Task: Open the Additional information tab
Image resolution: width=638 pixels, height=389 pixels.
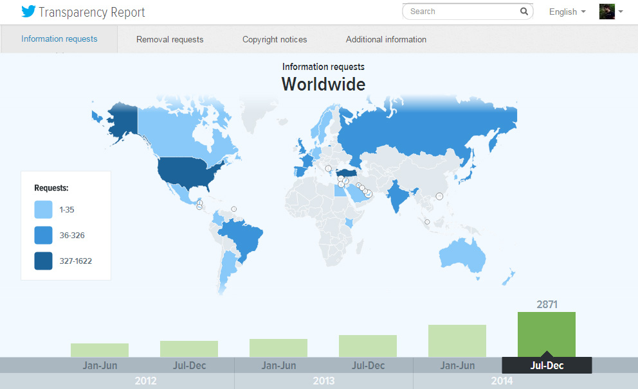Action: [386, 39]
